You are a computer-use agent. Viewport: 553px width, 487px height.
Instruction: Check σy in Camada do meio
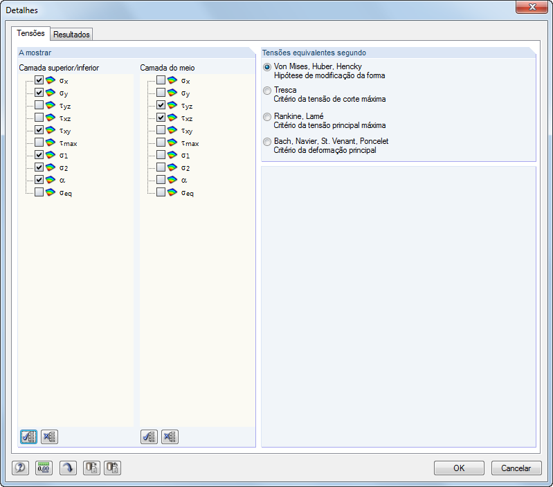[x=161, y=93]
